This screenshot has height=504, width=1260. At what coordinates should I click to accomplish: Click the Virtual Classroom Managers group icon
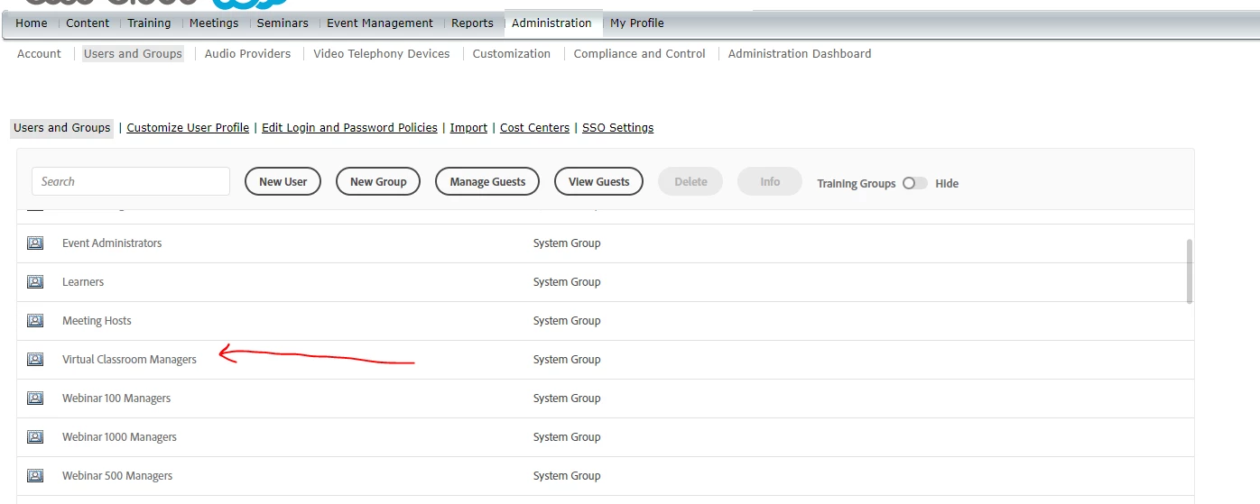point(35,360)
